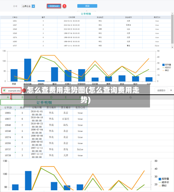Select the 2010-04-10 date cell in Excel

tap(37, 119)
